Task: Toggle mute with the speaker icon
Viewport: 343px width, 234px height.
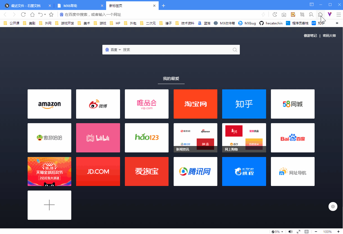Action: [x=290, y=231]
